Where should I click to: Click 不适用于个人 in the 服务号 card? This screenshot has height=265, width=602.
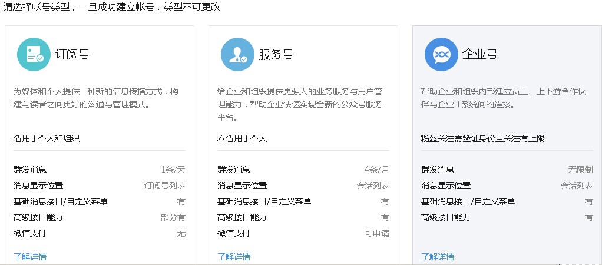click(x=242, y=139)
